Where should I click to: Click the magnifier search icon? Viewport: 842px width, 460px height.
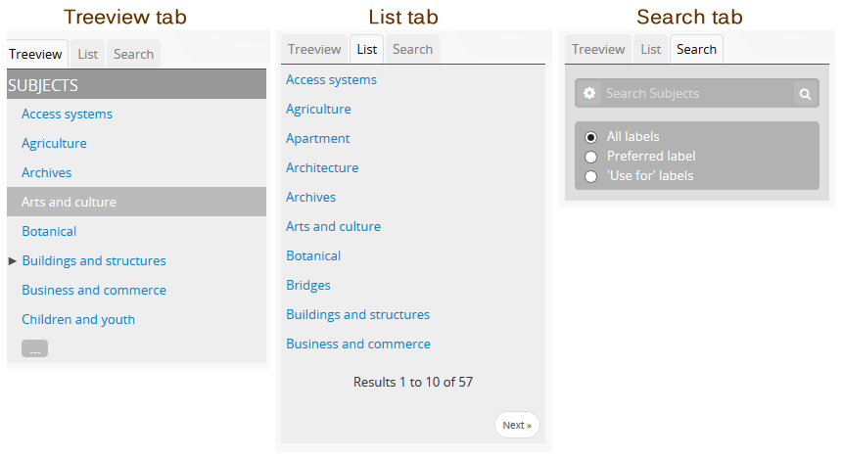805,94
